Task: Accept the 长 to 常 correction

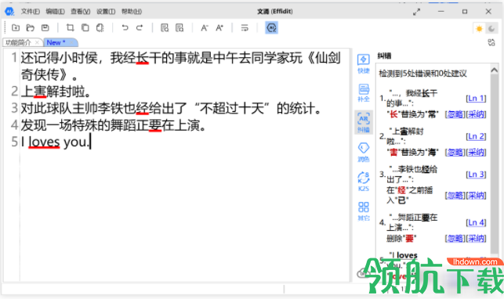Action: tap(476, 114)
